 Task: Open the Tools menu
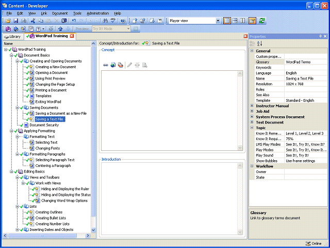[x=77, y=13]
